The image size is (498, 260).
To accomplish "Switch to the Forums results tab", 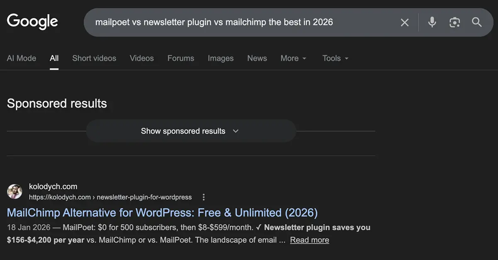I will coord(181,58).
